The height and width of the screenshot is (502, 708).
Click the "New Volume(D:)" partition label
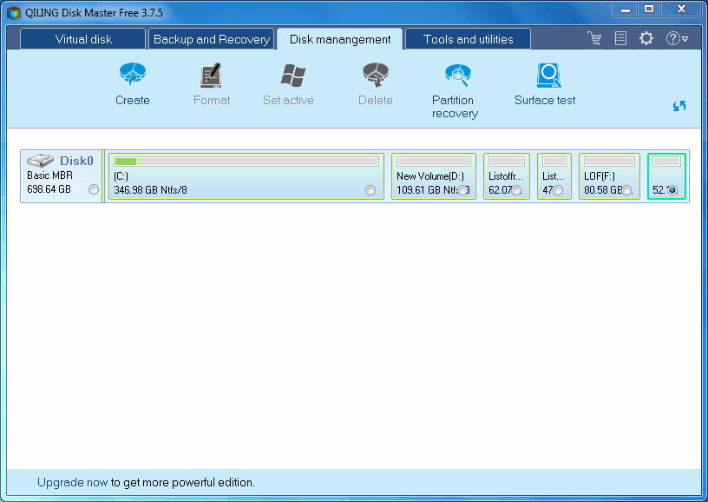click(x=430, y=176)
